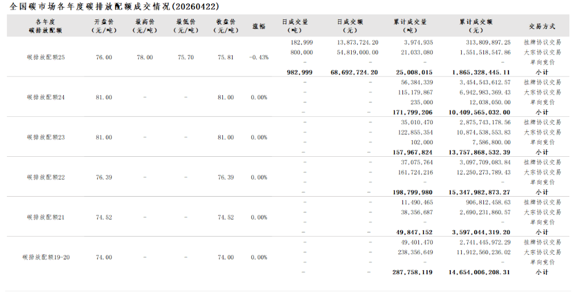Select the 碳排放配额22 row label
582x301 pixels.
[46, 177]
